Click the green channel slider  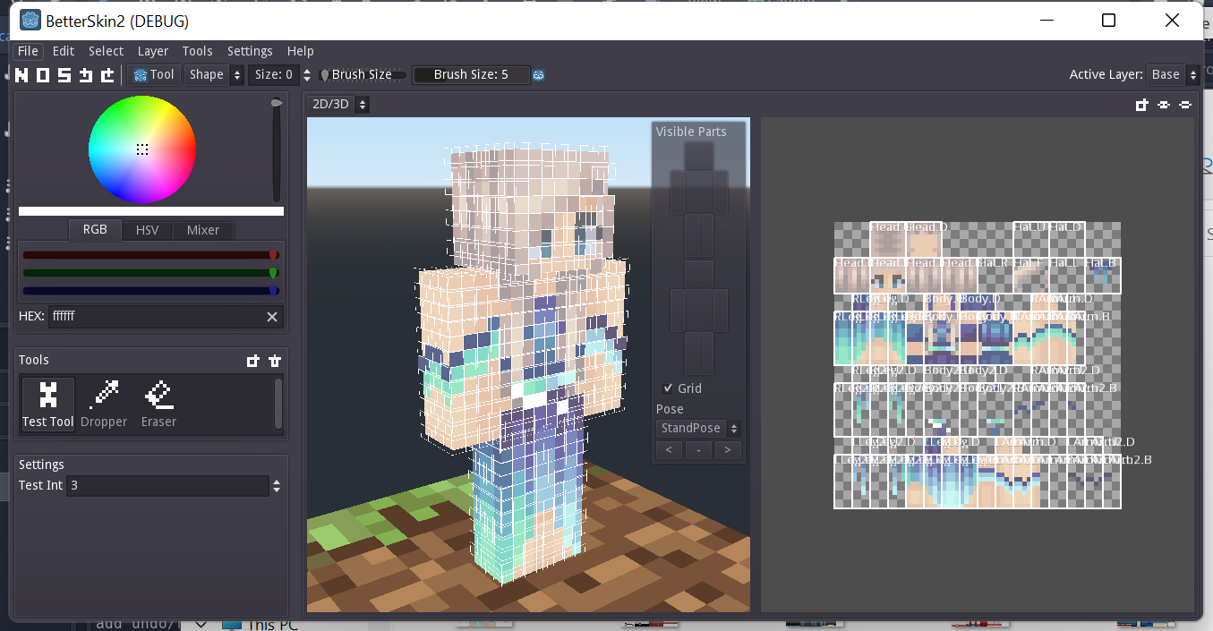coord(151,273)
